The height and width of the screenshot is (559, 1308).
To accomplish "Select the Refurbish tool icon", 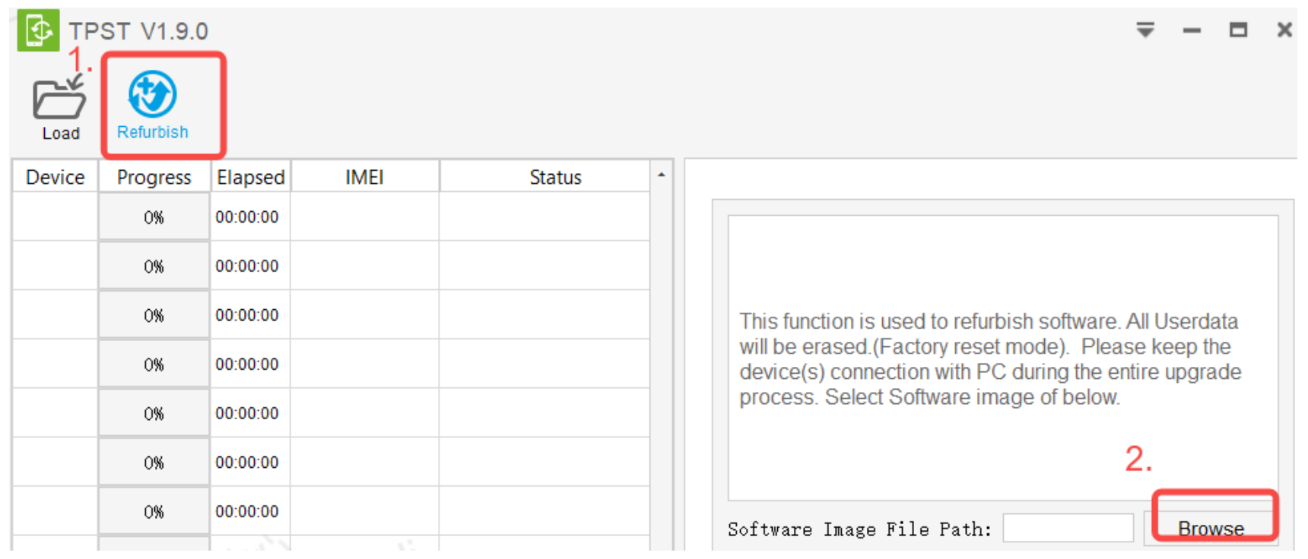I will [x=152, y=95].
